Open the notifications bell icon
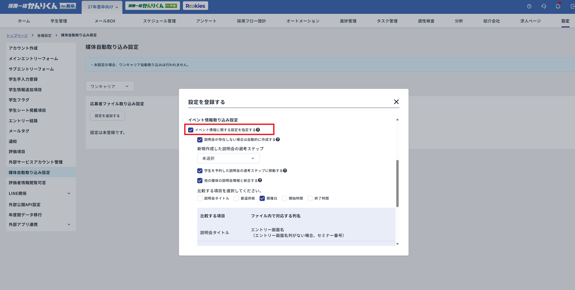 558,6
